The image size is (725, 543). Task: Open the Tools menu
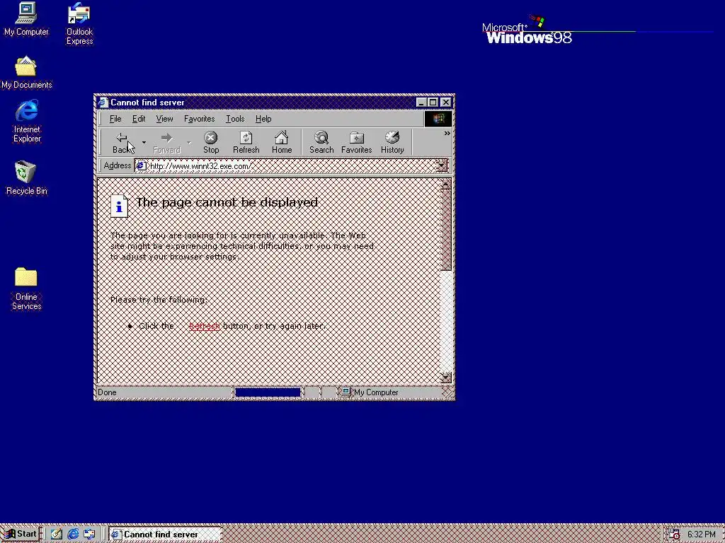pyautogui.click(x=235, y=119)
